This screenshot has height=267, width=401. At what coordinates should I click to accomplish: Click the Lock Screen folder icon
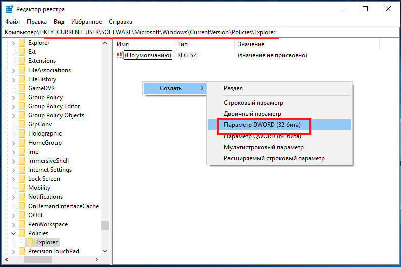(x=22, y=179)
